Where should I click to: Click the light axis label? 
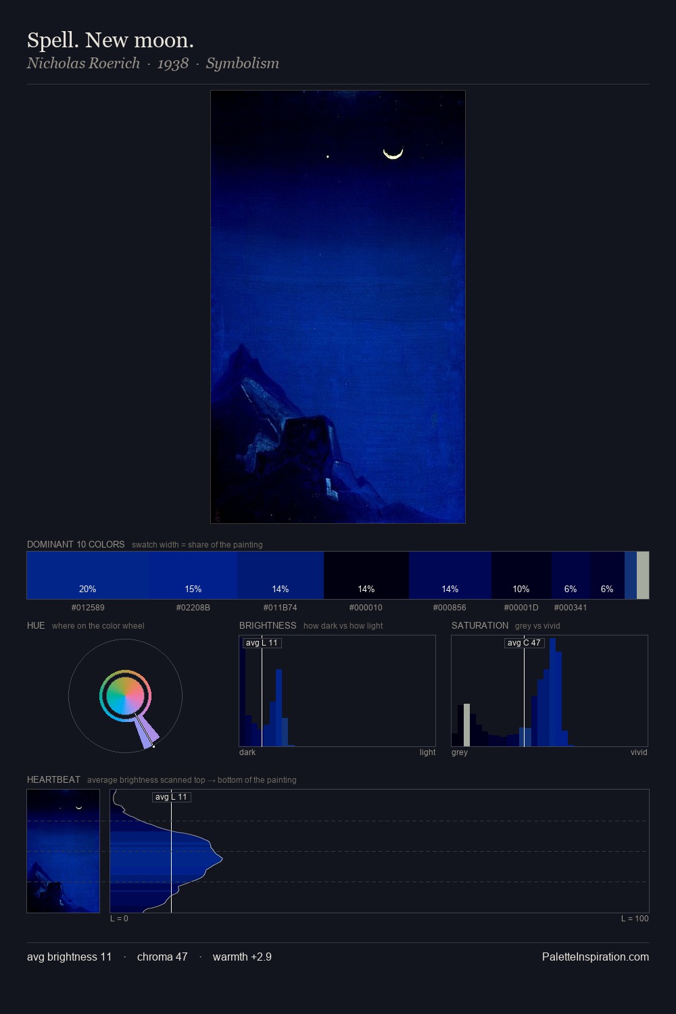pyautogui.click(x=427, y=752)
